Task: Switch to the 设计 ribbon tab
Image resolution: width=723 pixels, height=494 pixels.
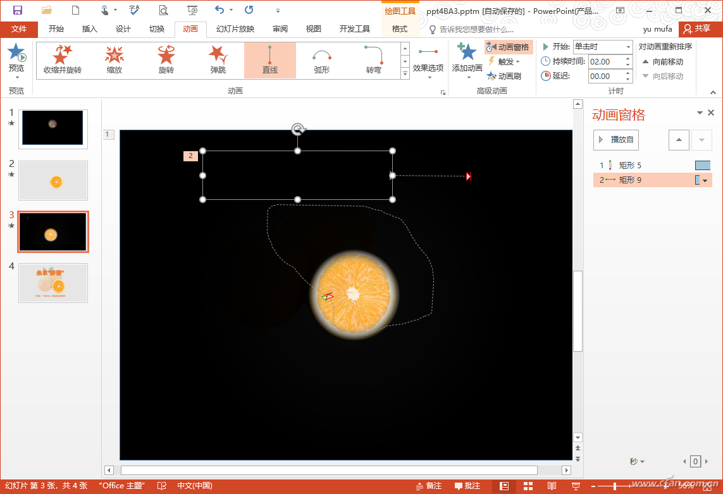Action: [x=123, y=28]
